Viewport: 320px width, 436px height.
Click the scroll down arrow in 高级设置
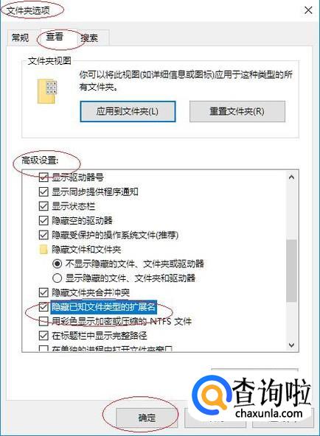click(x=291, y=345)
